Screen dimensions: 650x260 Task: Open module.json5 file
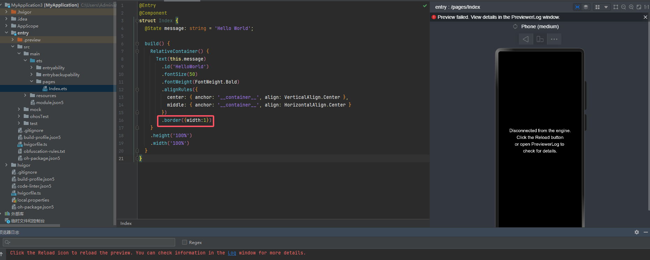(x=50, y=103)
